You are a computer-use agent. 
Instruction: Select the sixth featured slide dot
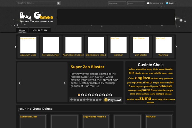[97, 95]
